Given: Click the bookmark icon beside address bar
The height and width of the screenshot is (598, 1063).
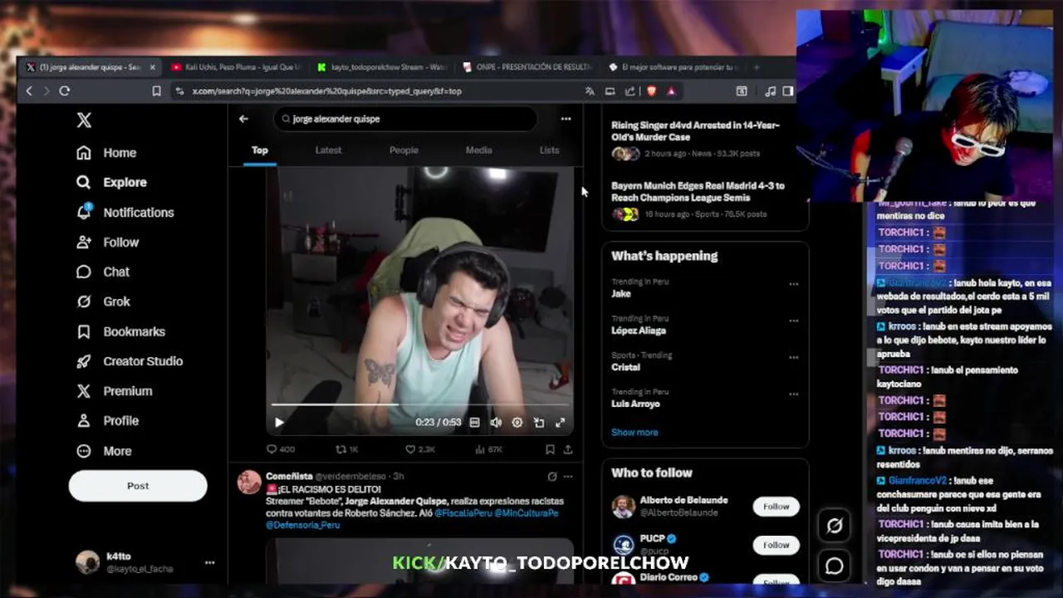Looking at the screenshot, I should 156,91.
